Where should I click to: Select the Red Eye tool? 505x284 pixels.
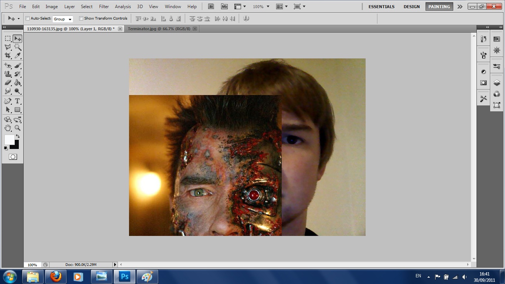point(8,65)
